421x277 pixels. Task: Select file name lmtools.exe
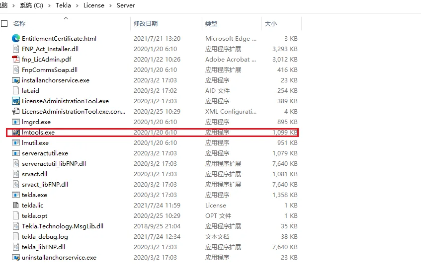click(x=38, y=132)
